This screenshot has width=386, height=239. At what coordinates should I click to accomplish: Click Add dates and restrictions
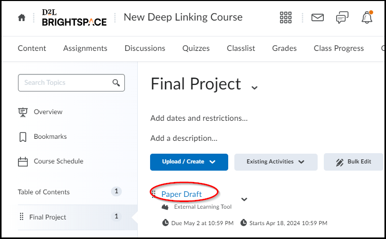(199, 118)
